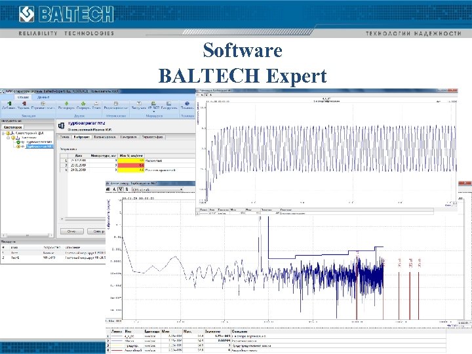Viewport: 472px width, 354px height.
Task: Collapse the second-level tree node
Action: [x=8, y=138]
